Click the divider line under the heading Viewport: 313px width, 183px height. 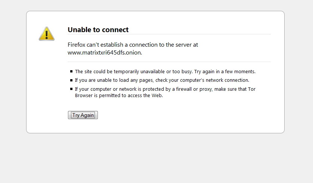tap(169, 34)
